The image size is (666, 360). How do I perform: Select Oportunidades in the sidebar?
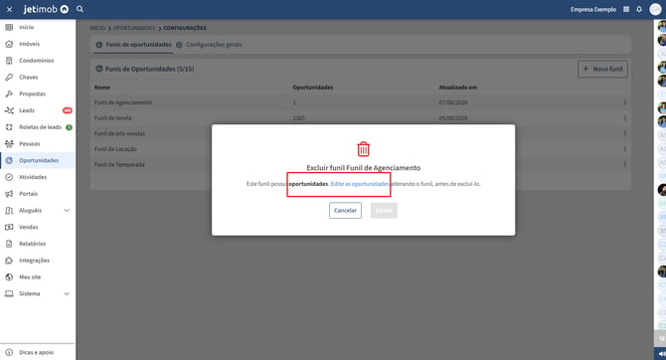click(x=39, y=160)
